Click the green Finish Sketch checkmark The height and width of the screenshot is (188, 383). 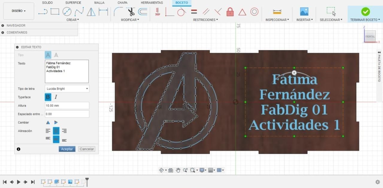click(365, 12)
